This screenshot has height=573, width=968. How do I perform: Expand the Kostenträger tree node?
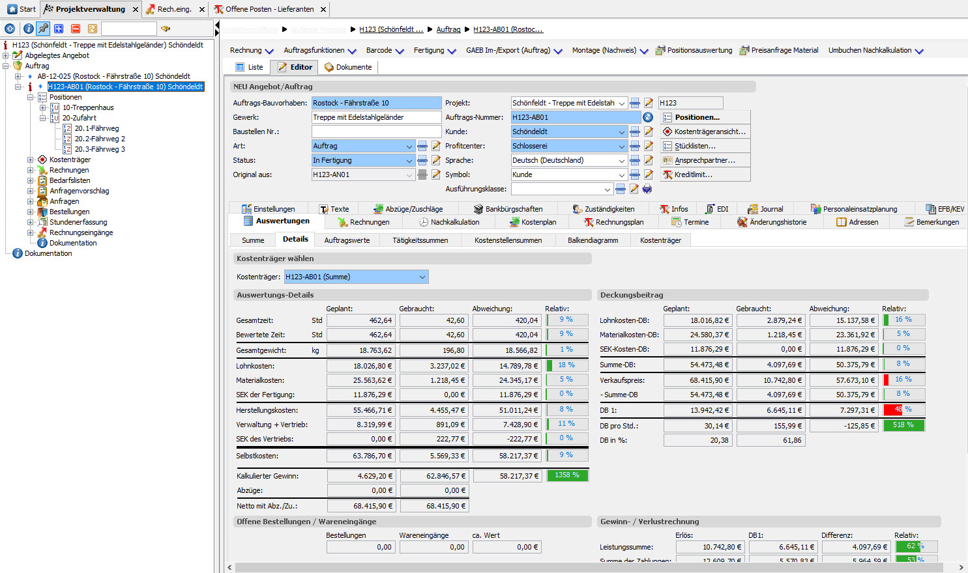[31, 160]
